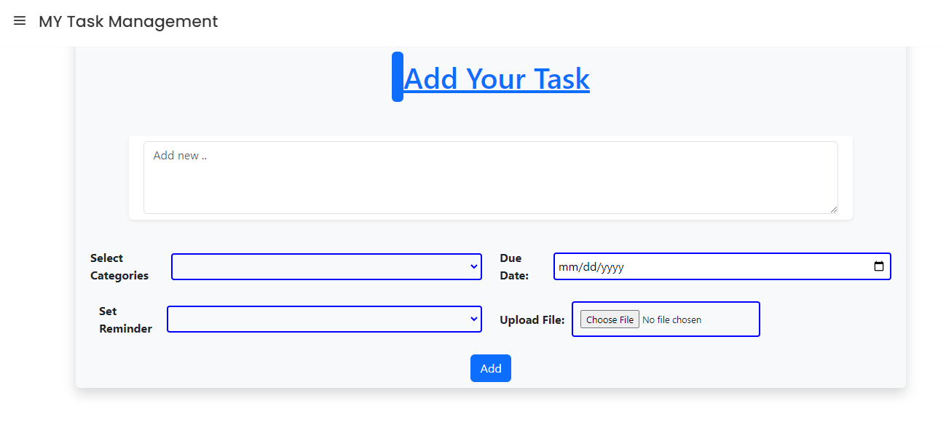Select the month "mm" part of Due Date
946x441 pixels.
(x=567, y=267)
